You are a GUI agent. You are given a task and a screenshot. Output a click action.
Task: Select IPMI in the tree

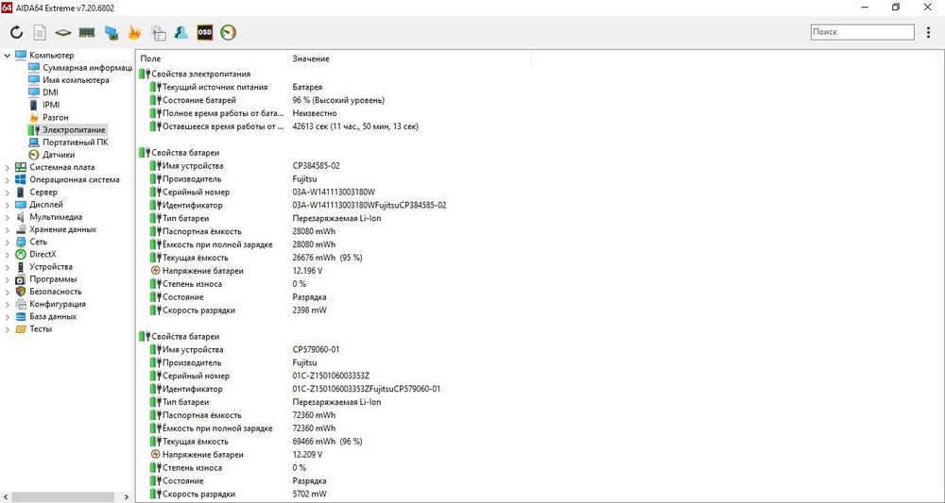point(51,105)
